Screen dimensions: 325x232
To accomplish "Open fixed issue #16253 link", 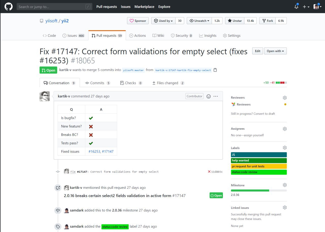I will (x=94, y=151).
